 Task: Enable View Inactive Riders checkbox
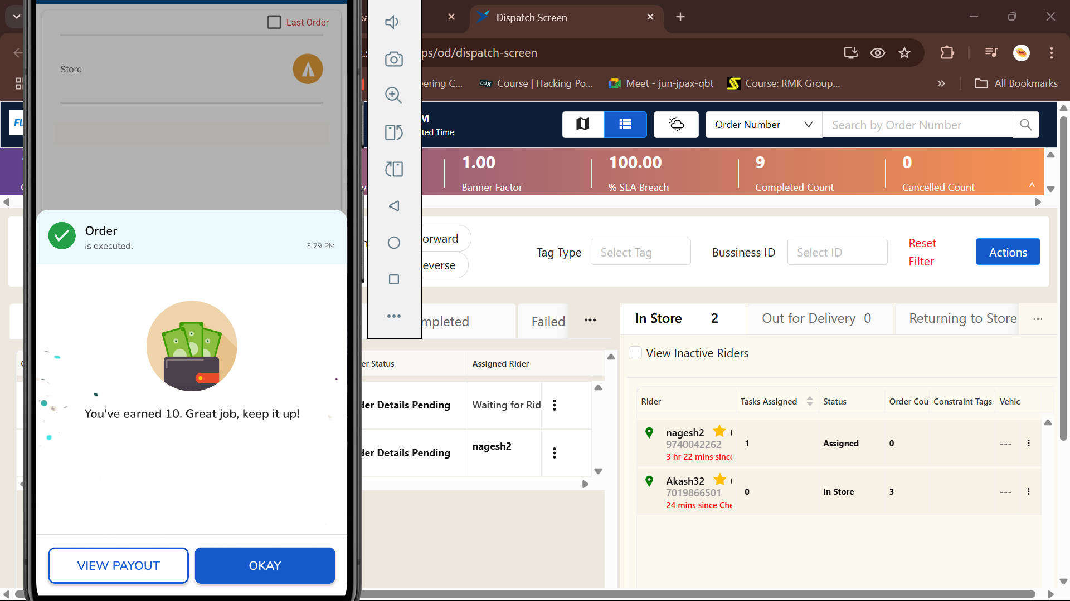click(635, 353)
